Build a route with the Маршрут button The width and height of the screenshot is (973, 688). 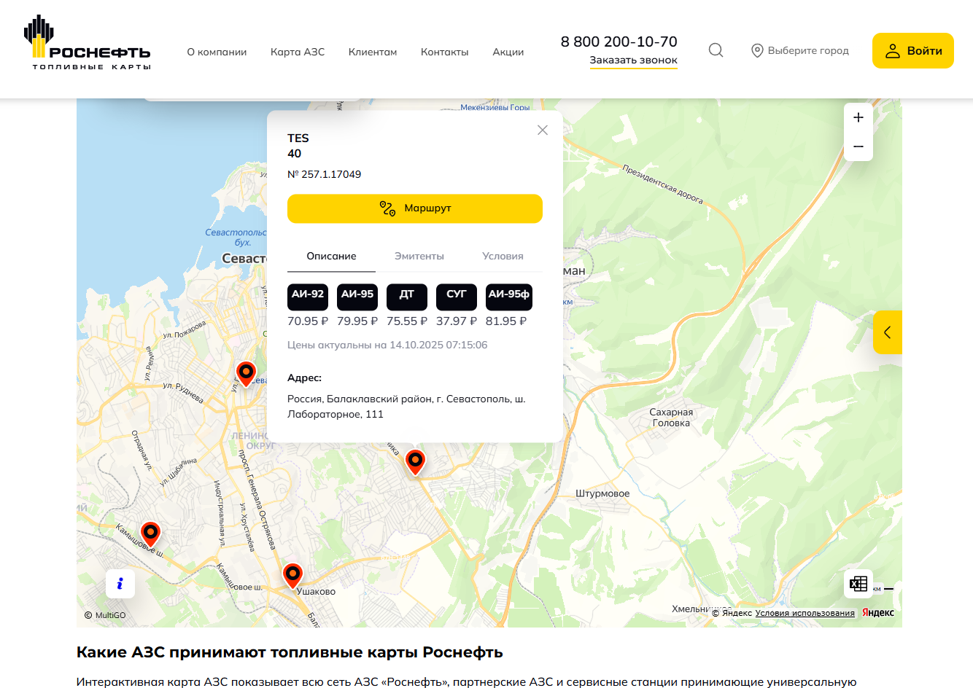pyautogui.click(x=415, y=208)
